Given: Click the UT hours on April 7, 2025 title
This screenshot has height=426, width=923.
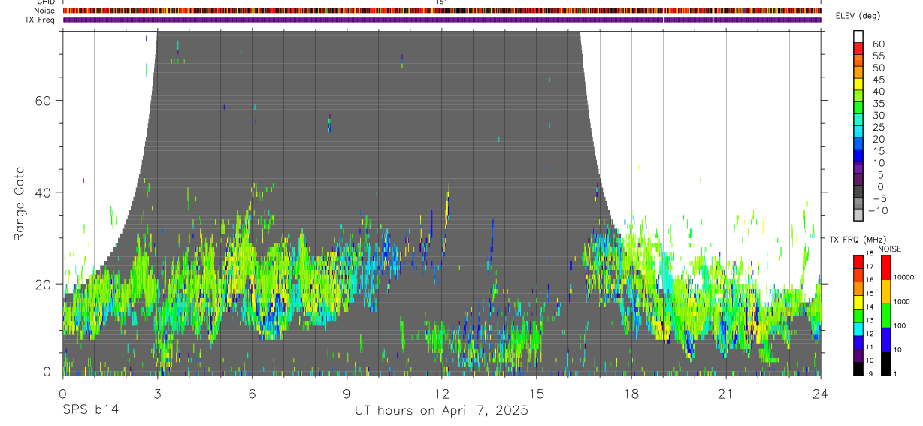Looking at the screenshot, I should [441, 411].
